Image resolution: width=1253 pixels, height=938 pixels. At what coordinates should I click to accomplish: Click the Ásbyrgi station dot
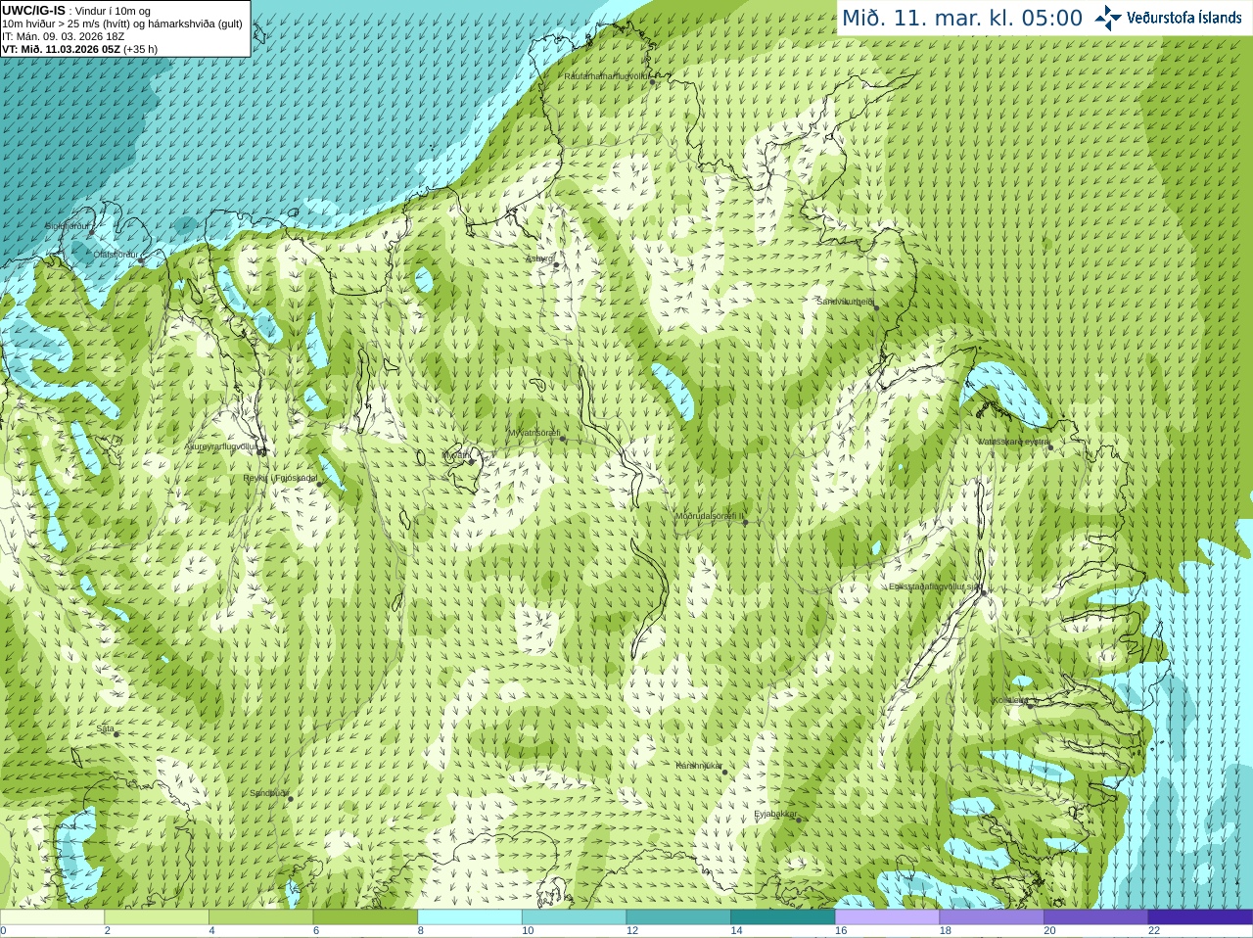click(x=556, y=265)
